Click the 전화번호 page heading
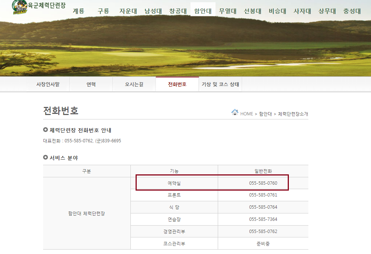The width and height of the screenshot is (371, 254). coord(61,111)
